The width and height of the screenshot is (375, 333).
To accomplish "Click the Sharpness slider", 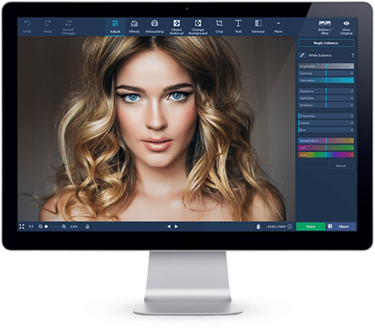I will pyautogui.click(x=326, y=116).
